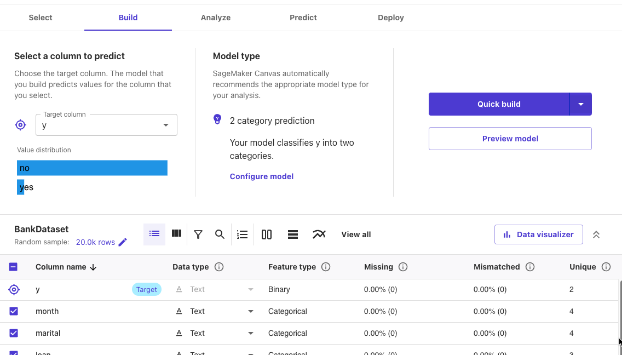
Task: Click the 'Model type' heading
Action: (x=237, y=56)
